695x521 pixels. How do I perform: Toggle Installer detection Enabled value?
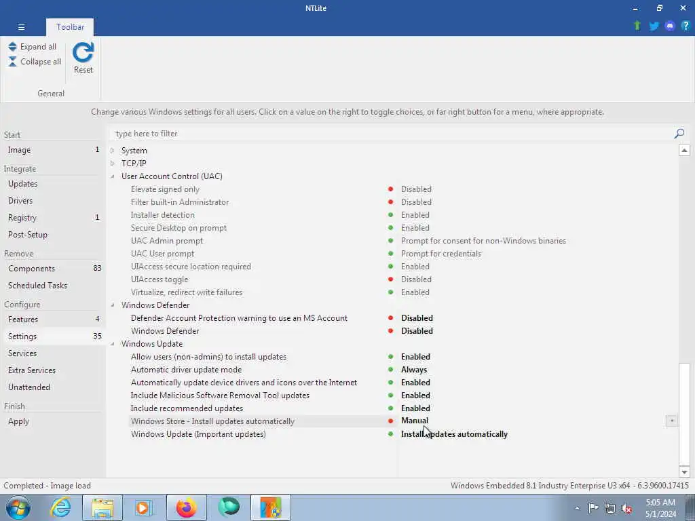tap(415, 215)
